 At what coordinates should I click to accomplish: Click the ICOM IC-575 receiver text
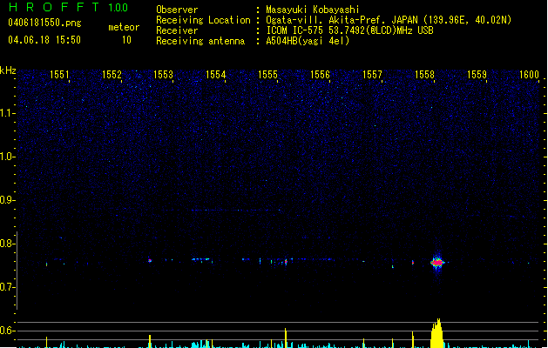click(x=349, y=30)
